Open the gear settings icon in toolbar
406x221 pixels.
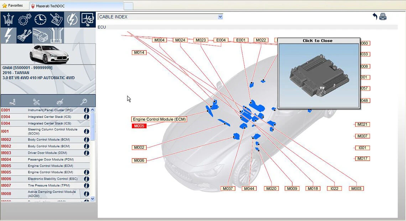click(24, 19)
